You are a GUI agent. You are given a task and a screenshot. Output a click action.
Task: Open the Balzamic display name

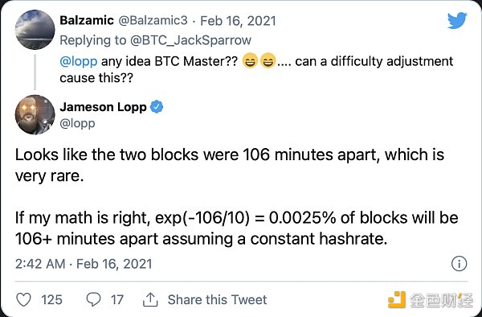coord(87,20)
